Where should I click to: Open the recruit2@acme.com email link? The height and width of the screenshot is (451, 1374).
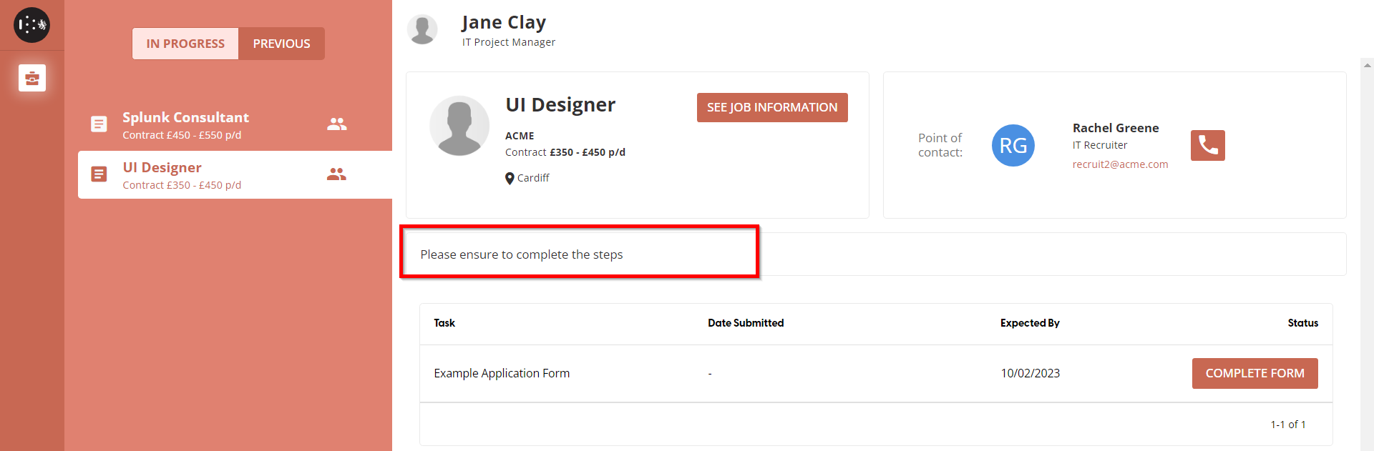[x=1120, y=164]
